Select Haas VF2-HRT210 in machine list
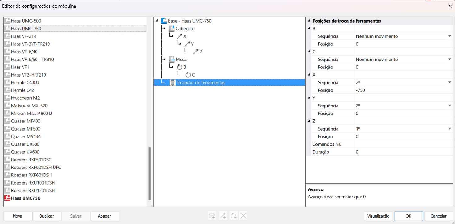Image resolution: width=455 pixels, height=224 pixels. (x=28, y=75)
